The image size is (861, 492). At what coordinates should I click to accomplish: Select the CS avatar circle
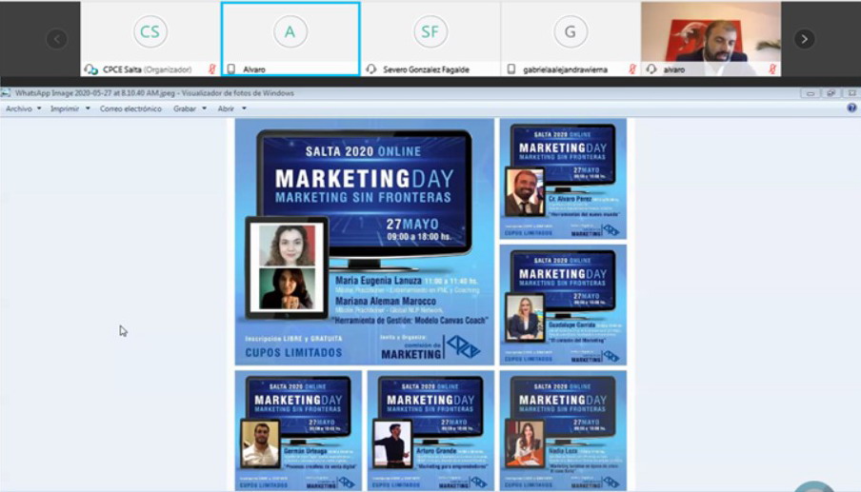pyautogui.click(x=150, y=31)
